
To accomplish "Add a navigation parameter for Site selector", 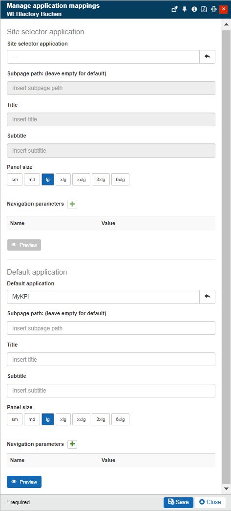I will click(x=72, y=204).
